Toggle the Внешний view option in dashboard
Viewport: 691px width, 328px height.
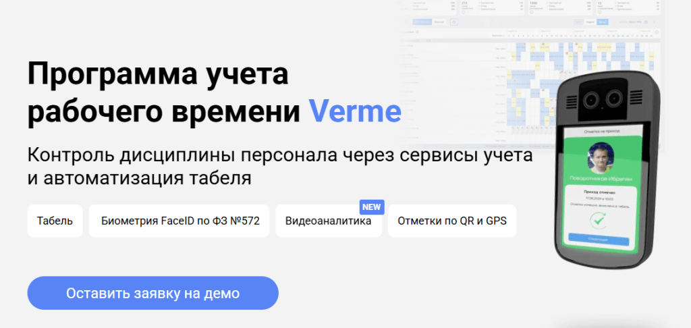click(x=439, y=22)
